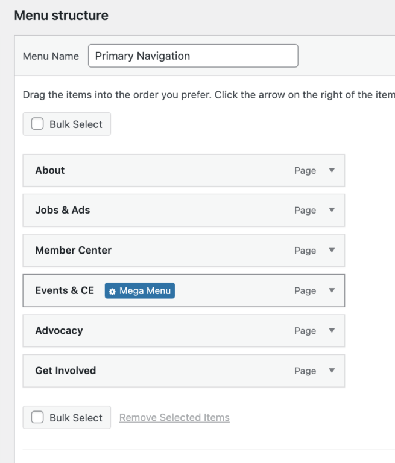Select the Jobs & Ads menu item
395x463 pixels.
point(184,210)
